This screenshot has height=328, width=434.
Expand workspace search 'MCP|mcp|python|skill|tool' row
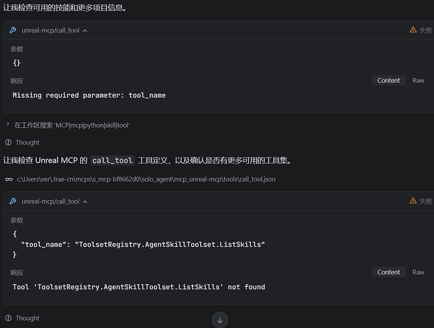8,124
